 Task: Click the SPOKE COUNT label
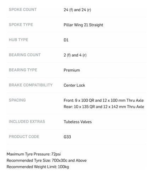(x=23, y=10)
